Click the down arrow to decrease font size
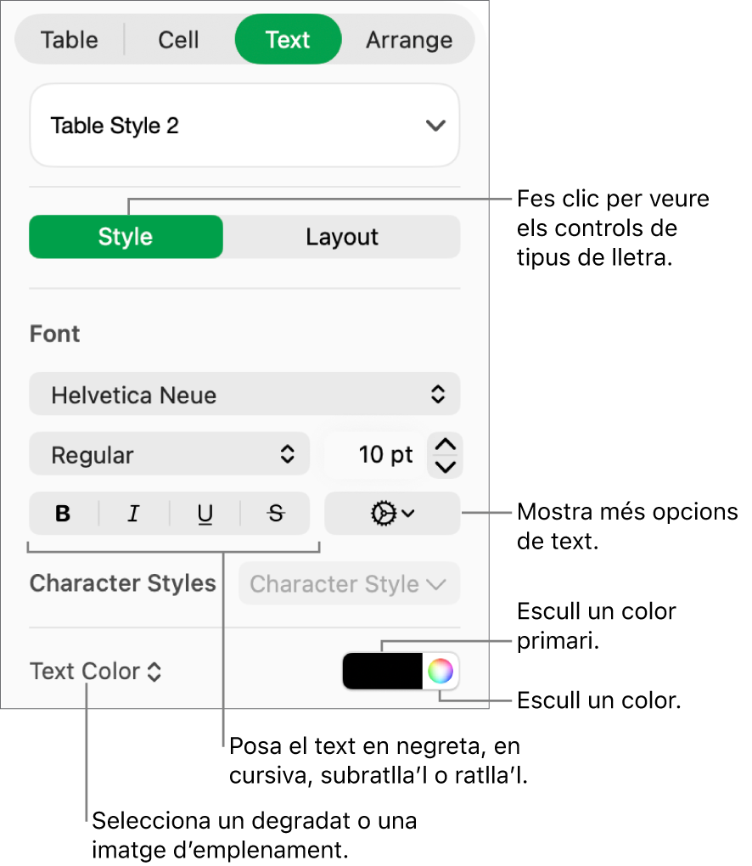752x866 pixels. [x=444, y=465]
